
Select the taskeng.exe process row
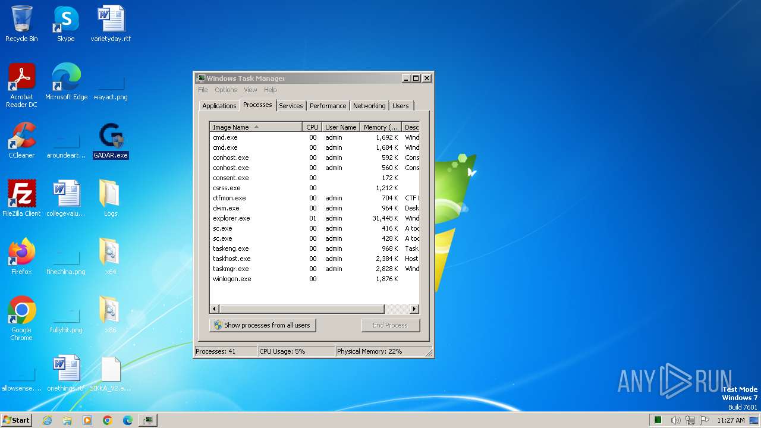(315, 248)
